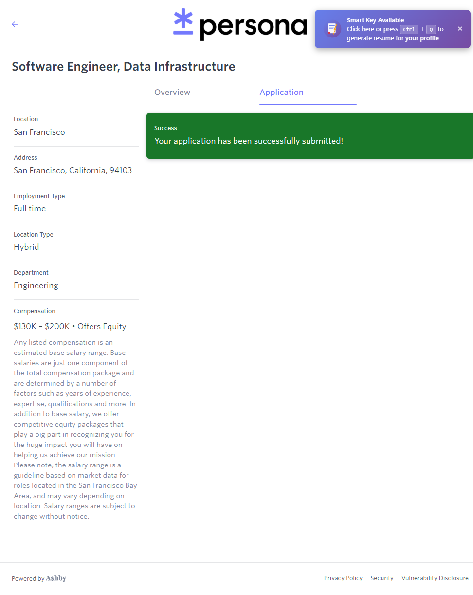Follow the "Click here" resume link

tap(360, 29)
